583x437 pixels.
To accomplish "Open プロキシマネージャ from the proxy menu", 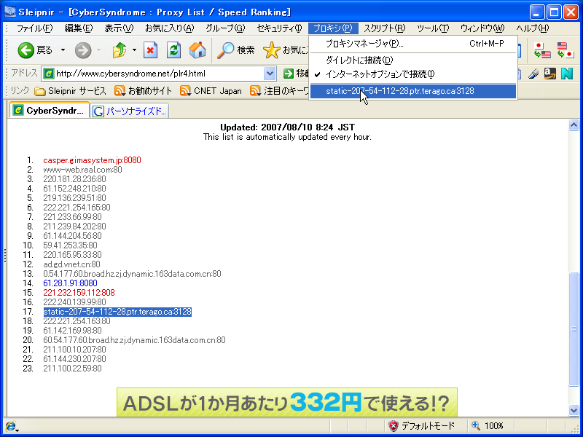I will [412, 44].
